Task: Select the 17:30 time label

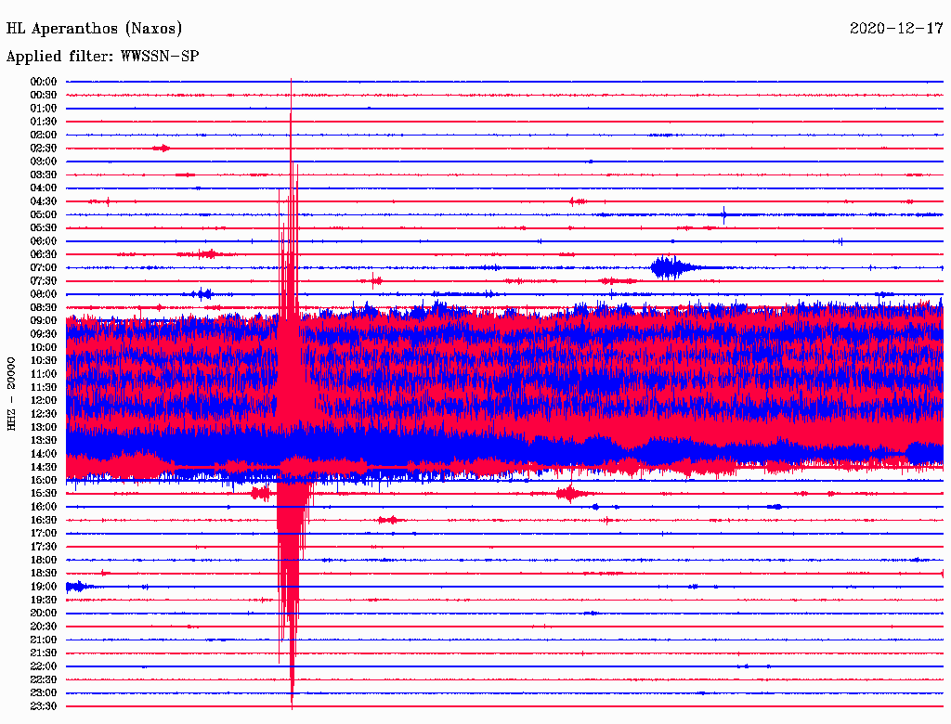Action: (44, 547)
